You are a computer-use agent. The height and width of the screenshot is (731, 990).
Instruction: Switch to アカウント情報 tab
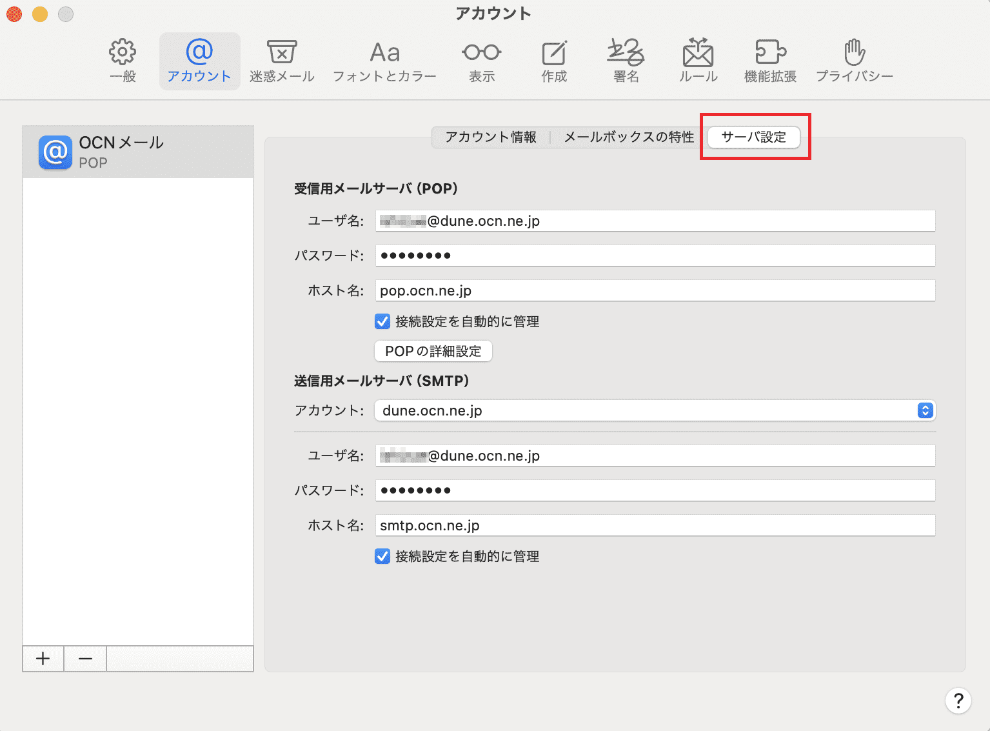pos(491,137)
